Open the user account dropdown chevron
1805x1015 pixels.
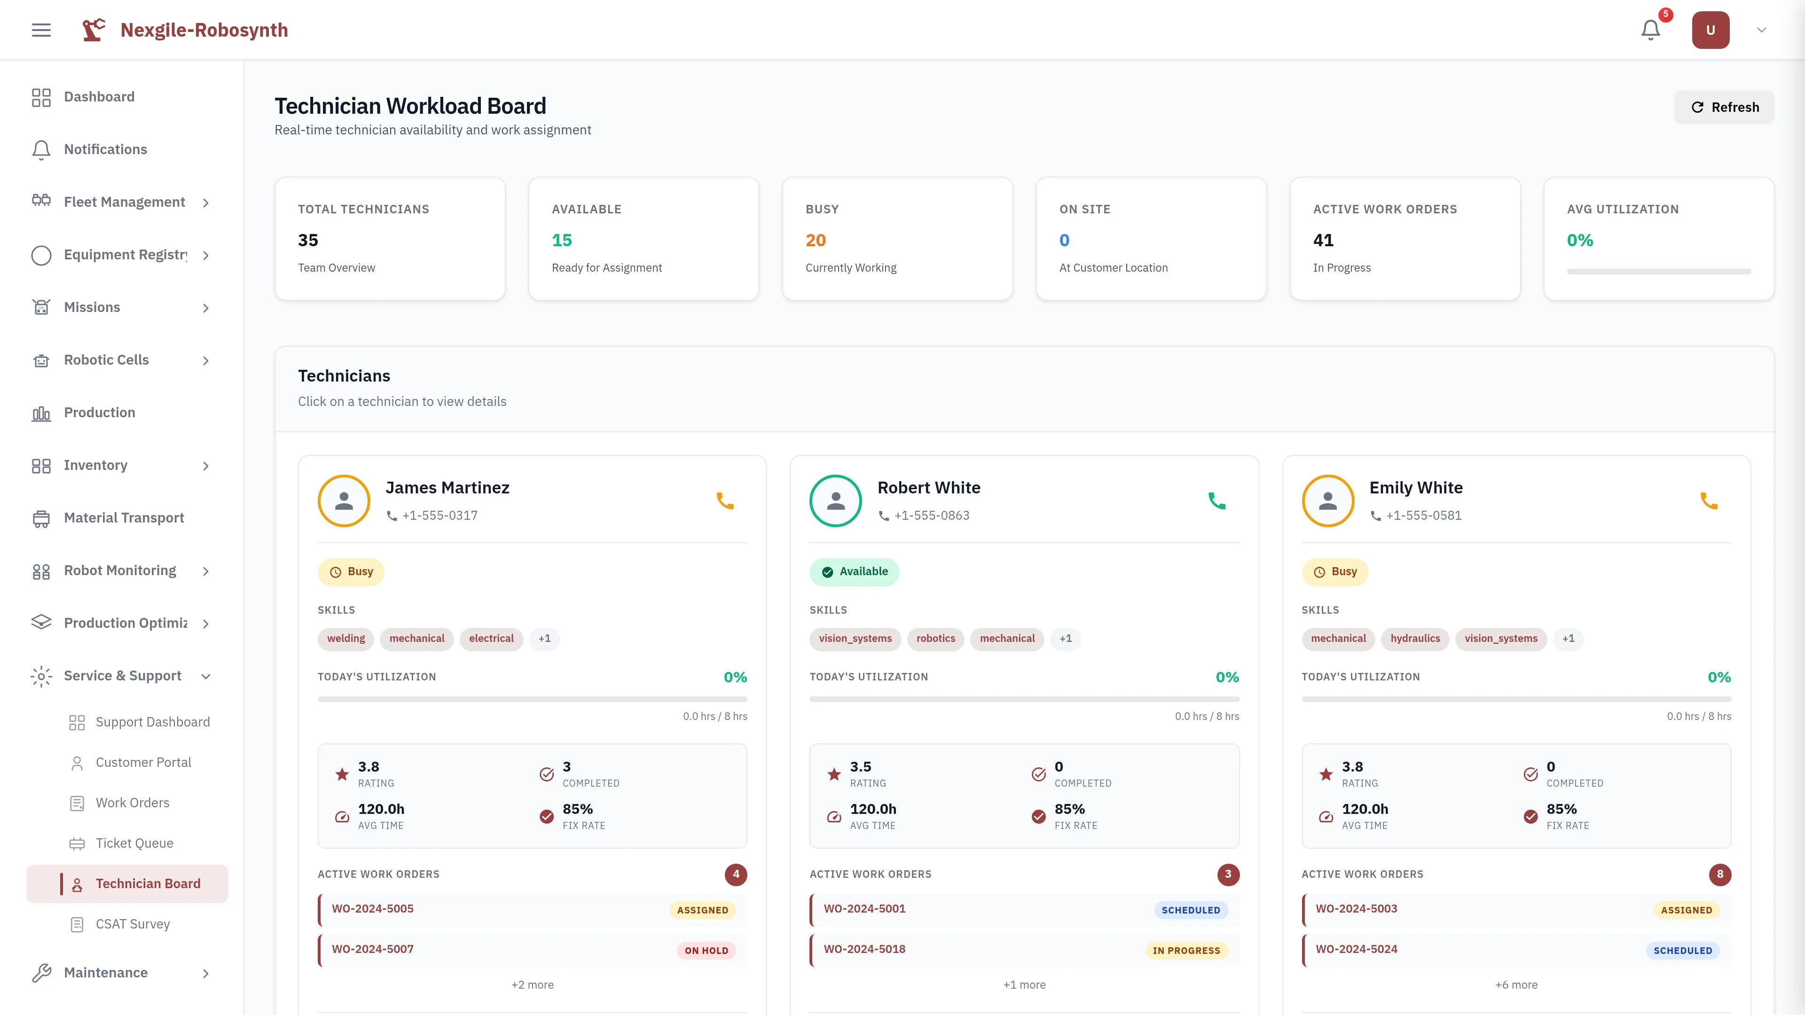[1761, 30]
